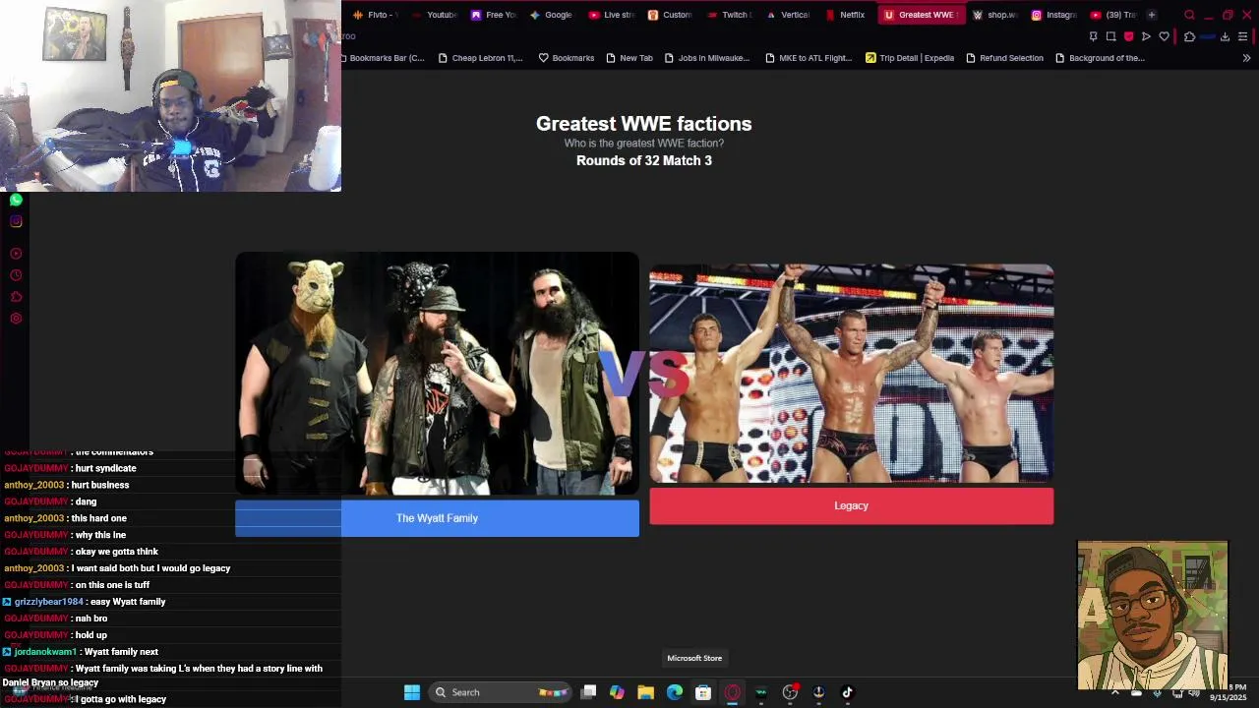1259x708 pixels.
Task: Open TikTok from the taskbar
Action: coord(847,692)
